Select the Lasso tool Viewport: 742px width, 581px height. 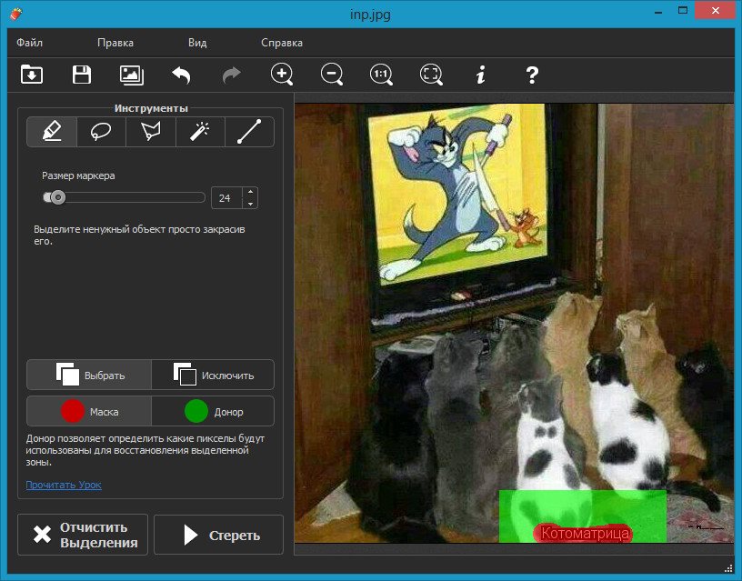pos(101,132)
